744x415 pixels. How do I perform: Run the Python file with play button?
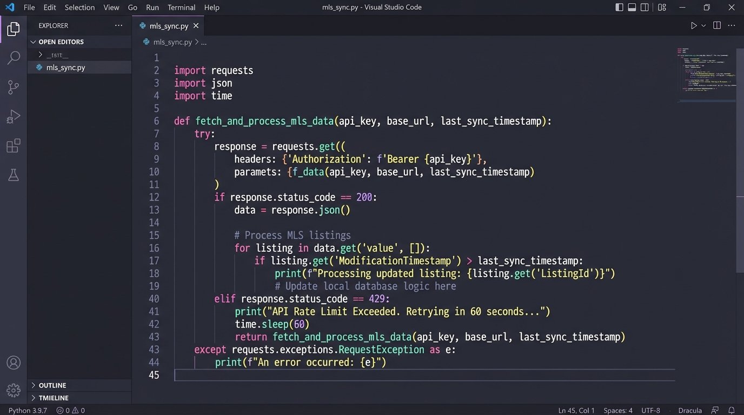click(x=694, y=25)
